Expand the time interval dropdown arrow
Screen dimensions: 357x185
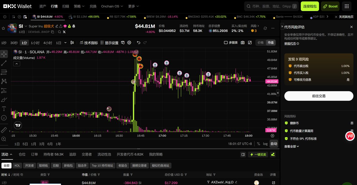66,43
